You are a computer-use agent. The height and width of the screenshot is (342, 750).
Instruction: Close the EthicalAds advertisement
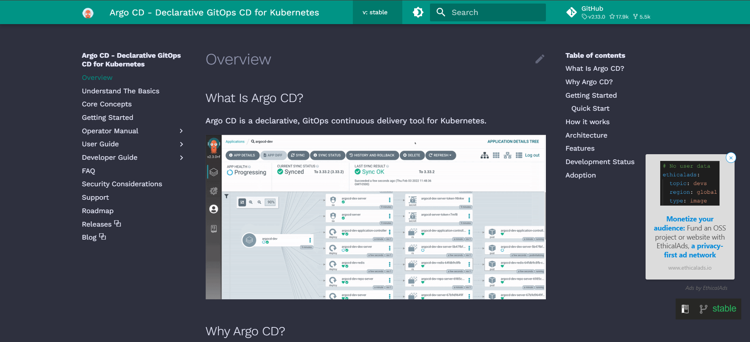(x=731, y=158)
